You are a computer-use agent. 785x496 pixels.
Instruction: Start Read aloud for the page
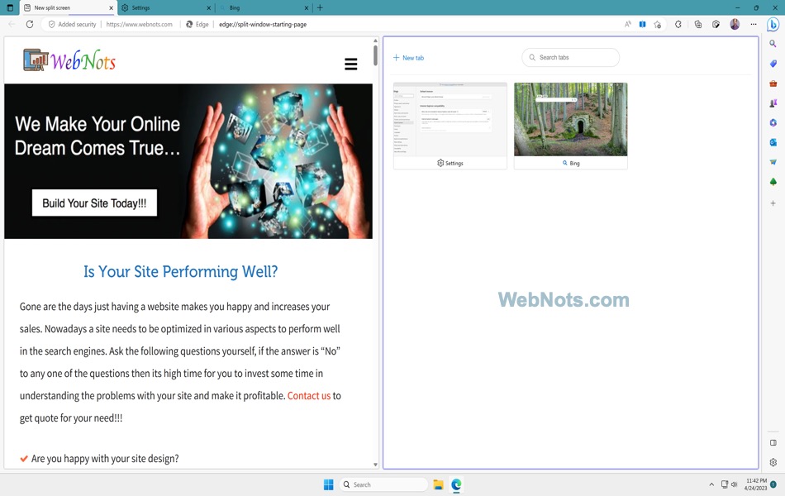click(628, 24)
